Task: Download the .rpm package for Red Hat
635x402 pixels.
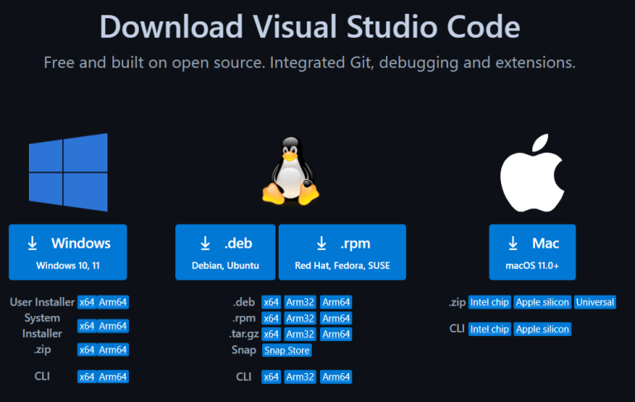Action: point(342,252)
